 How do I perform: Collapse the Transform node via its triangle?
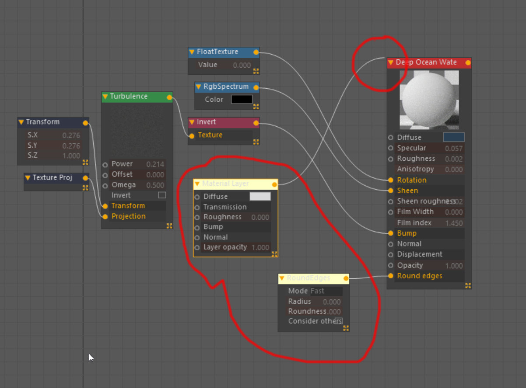coord(21,122)
